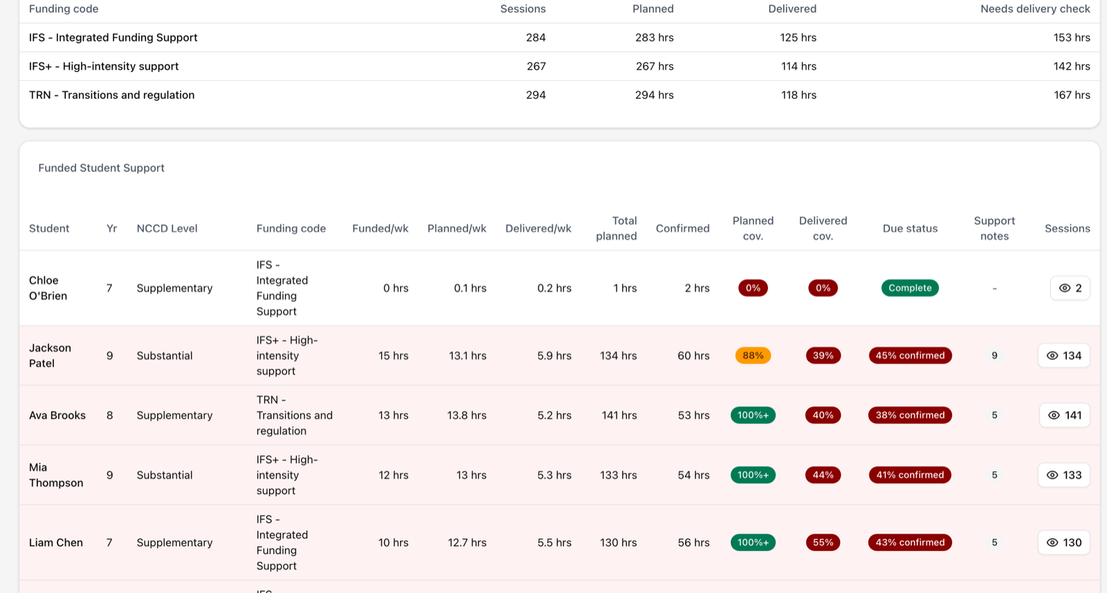
Task: Click the Due status column header
Action: (x=910, y=229)
